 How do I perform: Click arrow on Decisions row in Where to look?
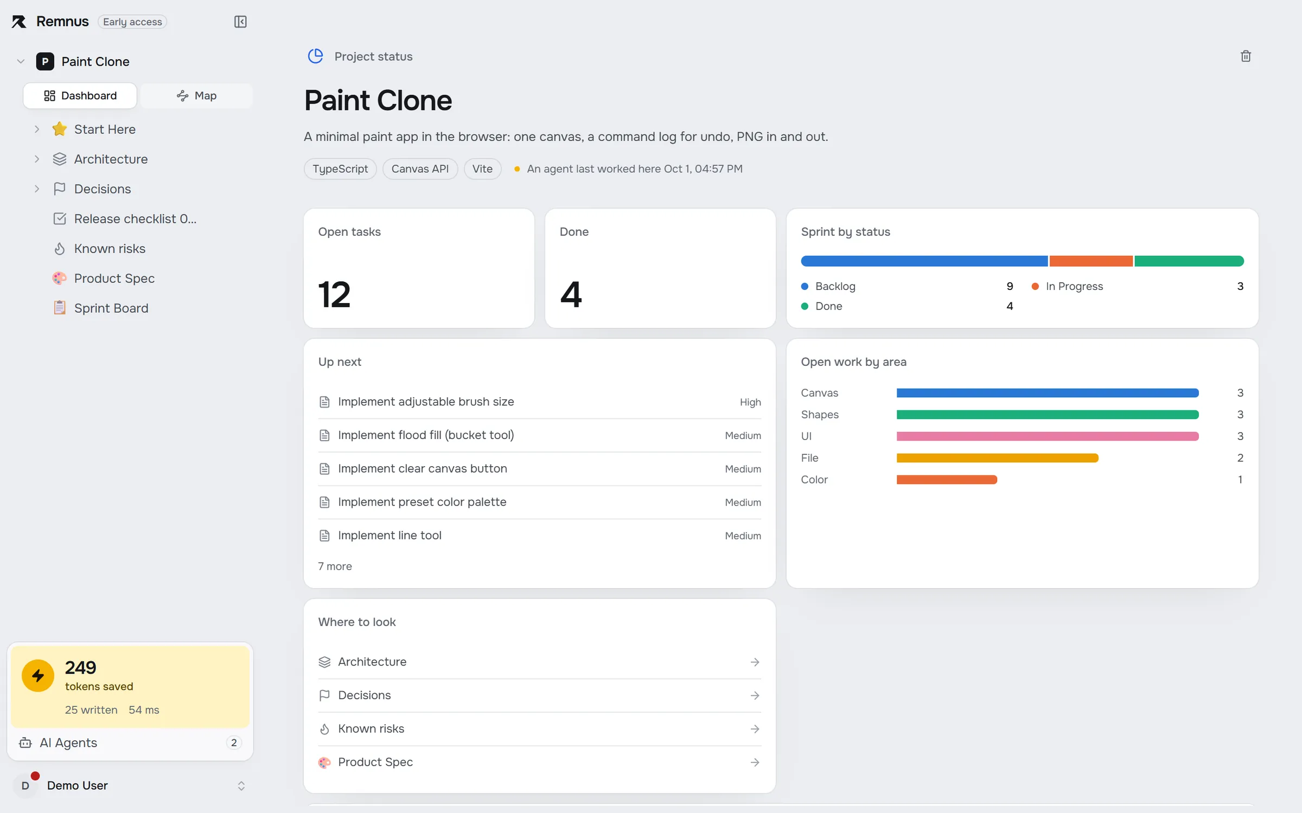[x=755, y=695]
